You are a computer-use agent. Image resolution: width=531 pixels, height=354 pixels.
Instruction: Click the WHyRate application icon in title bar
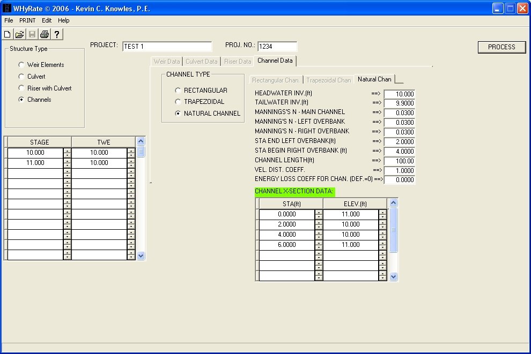tap(7, 9)
